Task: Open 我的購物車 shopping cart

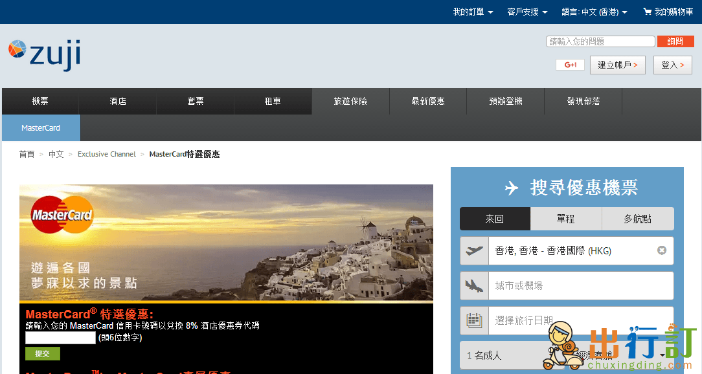Action: coord(668,12)
